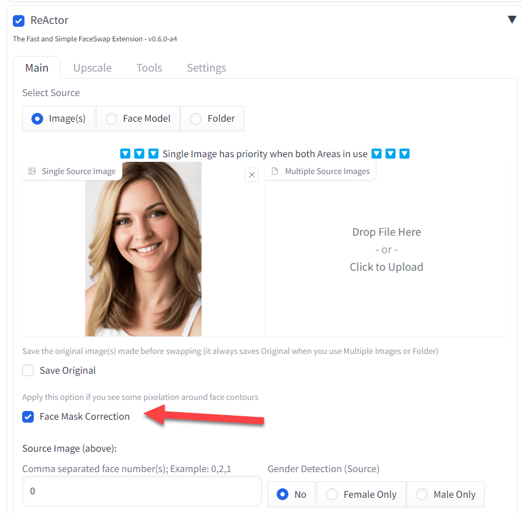This screenshot has width=522, height=514.
Task: Select the Folder source option
Action: [x=213, y=118]
